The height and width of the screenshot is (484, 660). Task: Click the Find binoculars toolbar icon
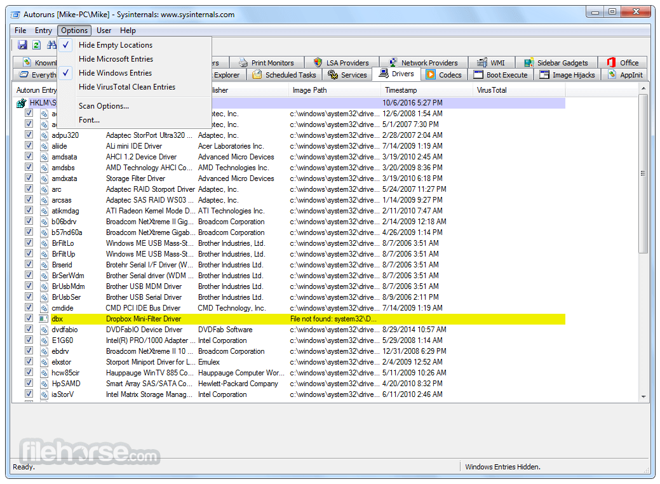(51, 44)
